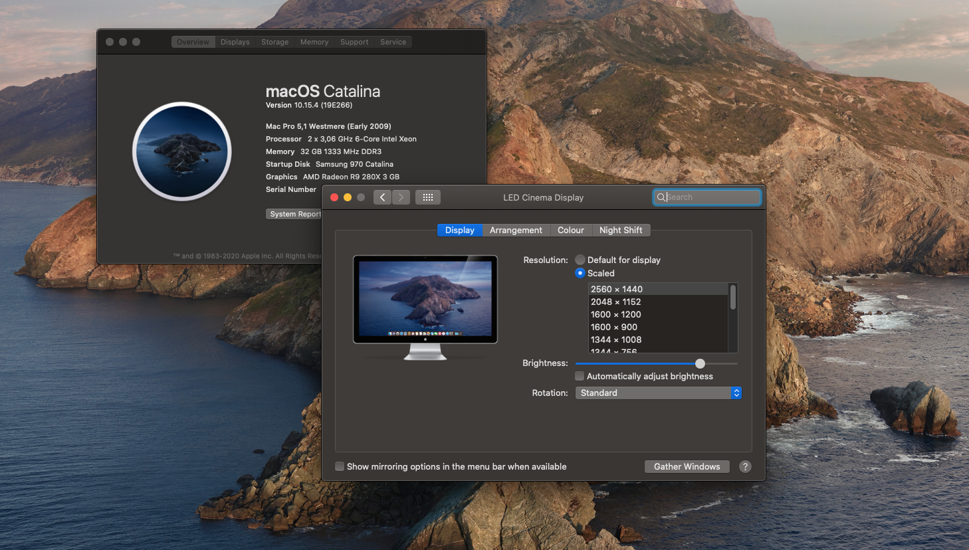The image size is (969, 550).
Task: Switch to the Arrangement tab
Action: click(516, 230)
